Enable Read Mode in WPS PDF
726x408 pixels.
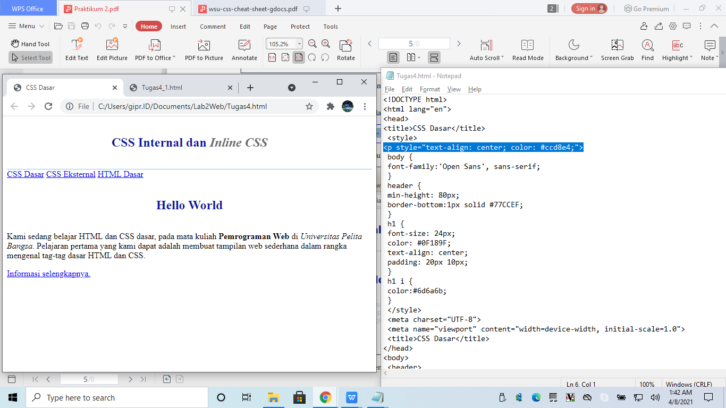coord(527,49)
